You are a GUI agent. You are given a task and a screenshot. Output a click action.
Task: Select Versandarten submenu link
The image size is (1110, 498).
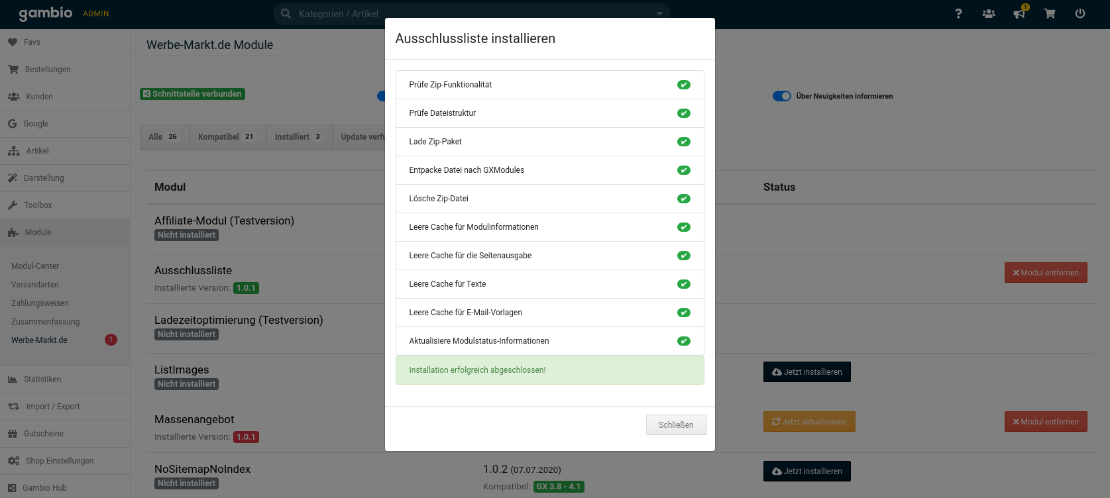point(35,284)
